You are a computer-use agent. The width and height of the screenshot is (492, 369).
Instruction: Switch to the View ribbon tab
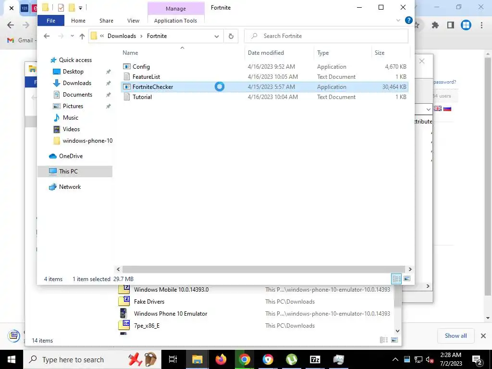(x=133, y=21)
